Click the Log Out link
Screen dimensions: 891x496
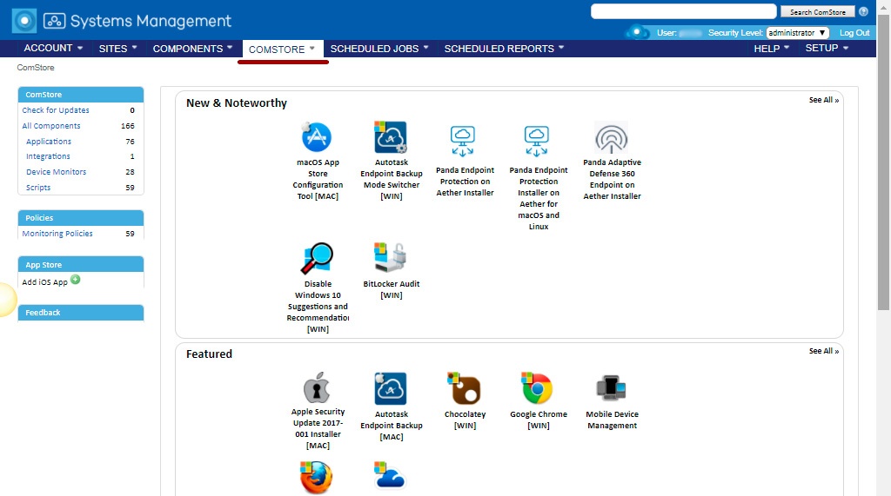coord(854,33)
